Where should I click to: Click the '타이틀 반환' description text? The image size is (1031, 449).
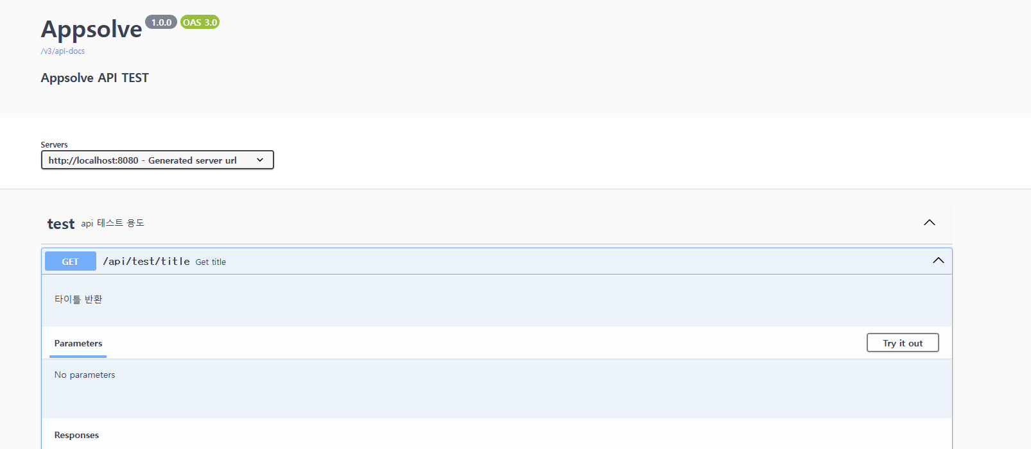coord(78,299)
